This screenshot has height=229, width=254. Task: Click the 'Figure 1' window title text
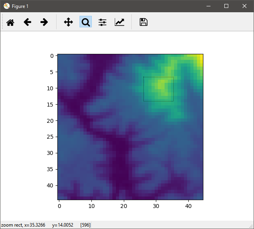click(20, 6)
